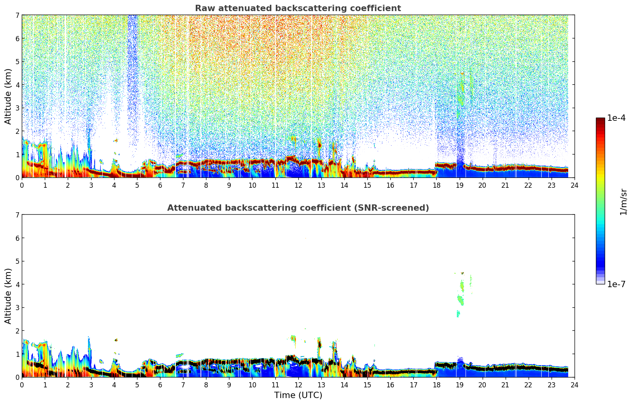
Task: Click altitude tick '5' on the bottom plot's y-axis
Action: (x=17, y=261)
